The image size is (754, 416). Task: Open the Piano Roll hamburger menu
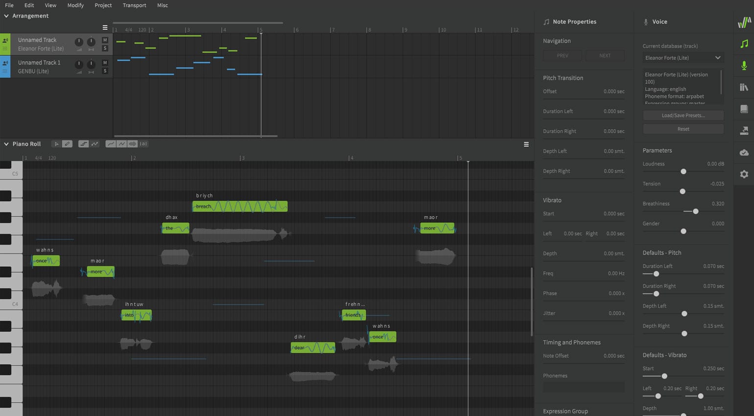coord(526,144)
